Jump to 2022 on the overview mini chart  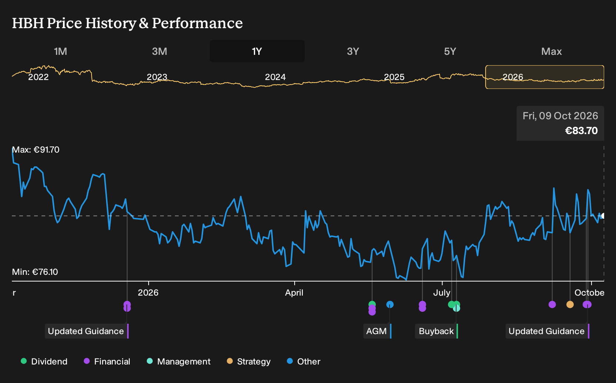39,77
